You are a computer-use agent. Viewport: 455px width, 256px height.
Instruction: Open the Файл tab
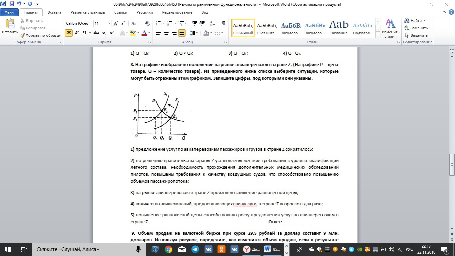tap(9, 12)
